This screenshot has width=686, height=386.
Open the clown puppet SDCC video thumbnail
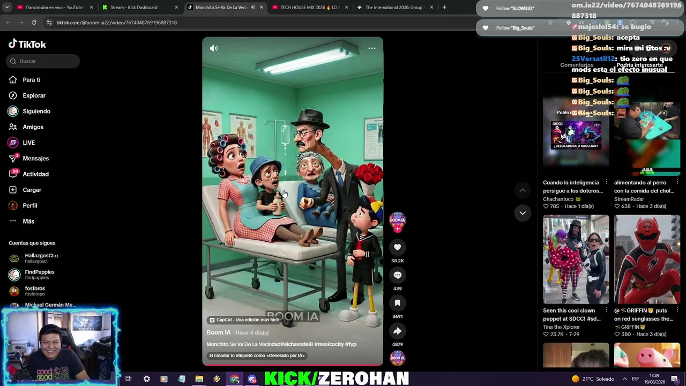(576, 259)
